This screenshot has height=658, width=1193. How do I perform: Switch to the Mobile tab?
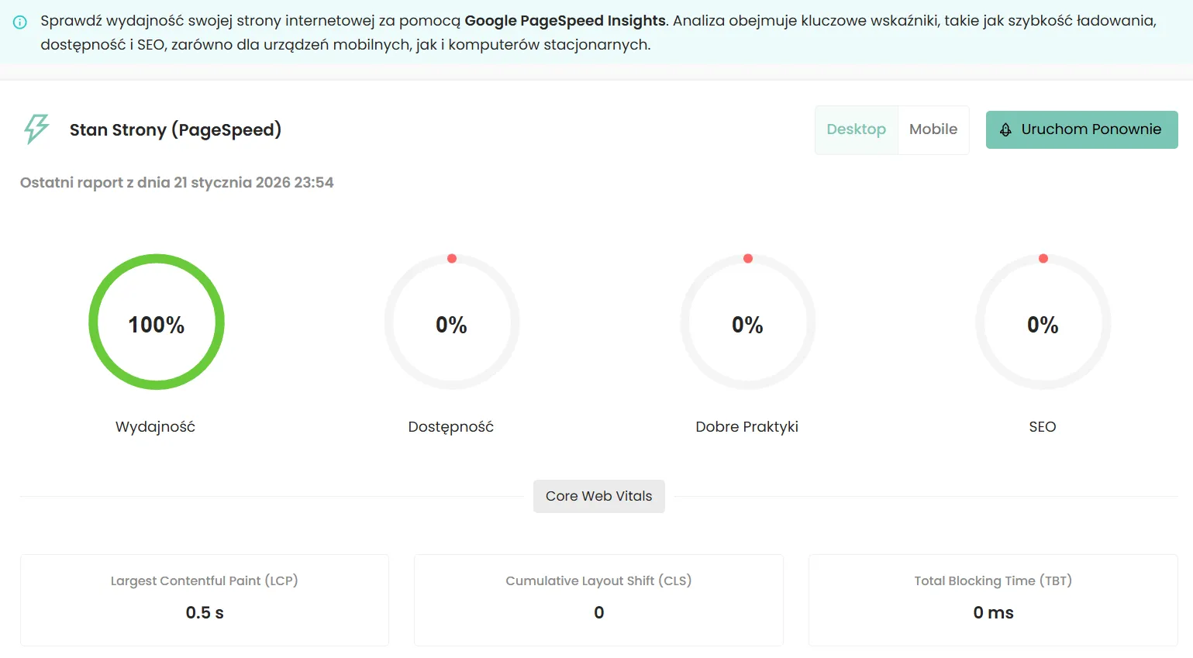coord(933,130)
